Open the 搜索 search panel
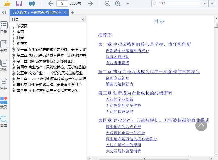The height and width of the screenshot is (160, 218). [4, 122]
